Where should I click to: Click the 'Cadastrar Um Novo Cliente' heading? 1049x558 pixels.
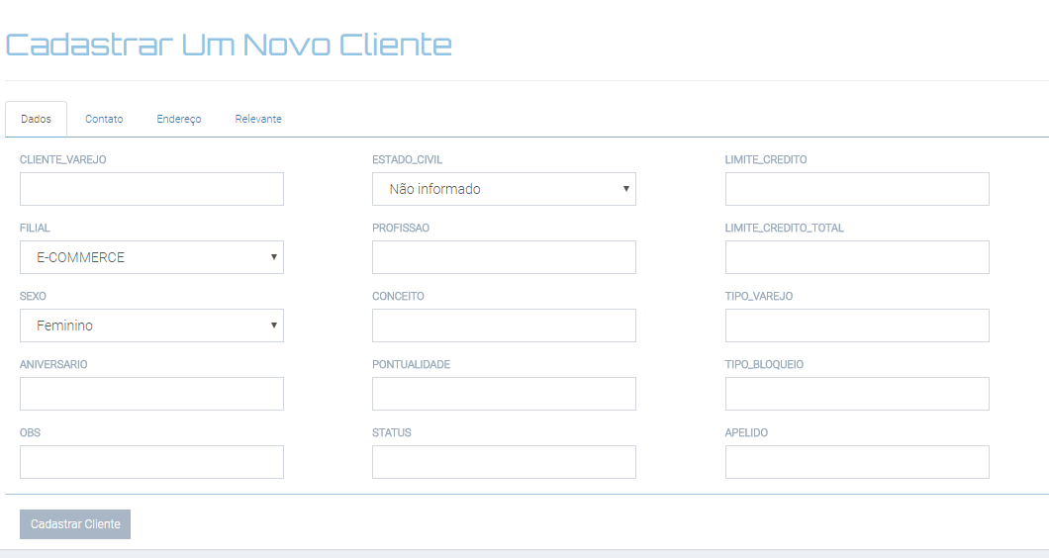click(x=229, y=45)
